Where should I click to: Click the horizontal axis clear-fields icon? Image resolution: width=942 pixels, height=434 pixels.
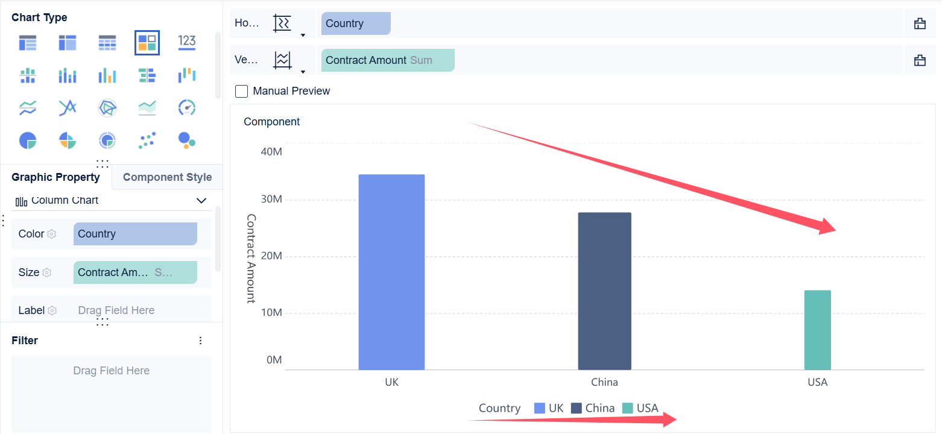pyautogui.click(x=920, y=24)
